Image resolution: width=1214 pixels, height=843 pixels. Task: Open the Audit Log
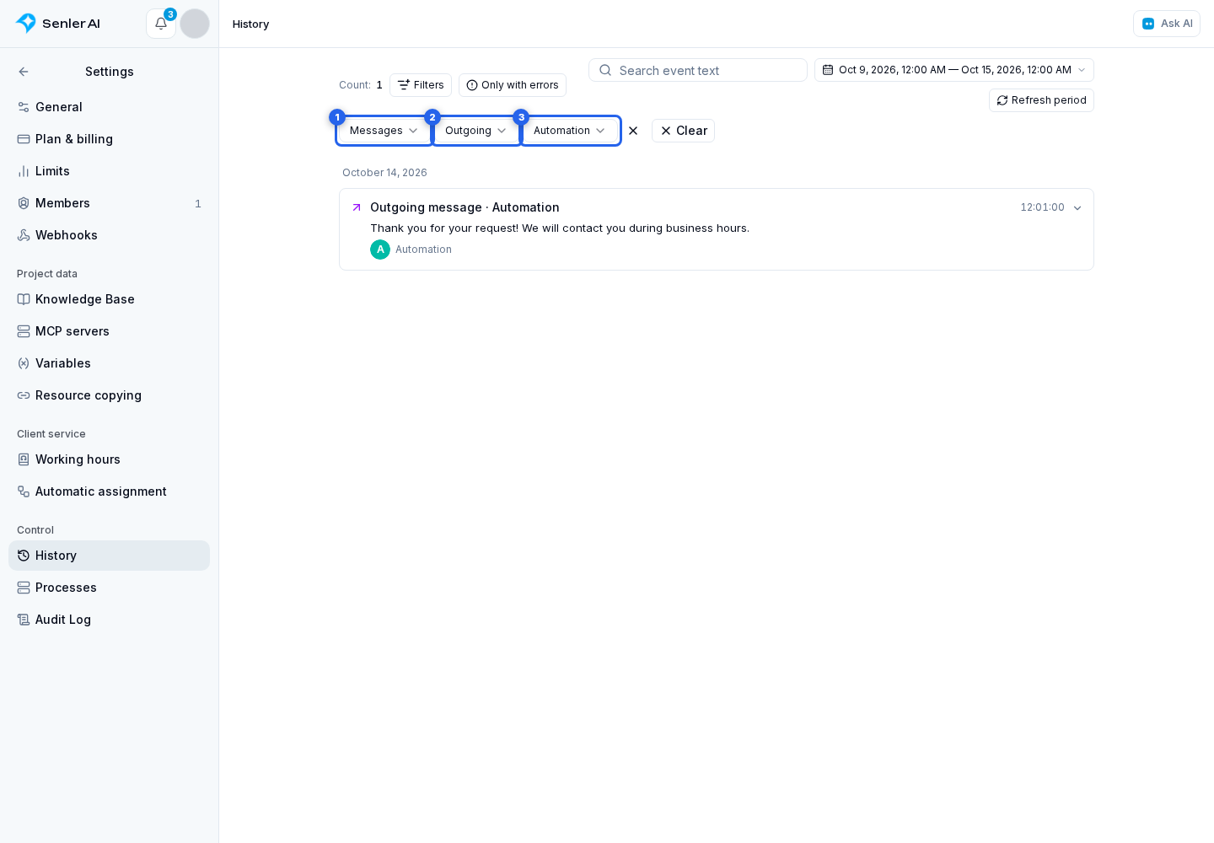(x=110, y=620)
